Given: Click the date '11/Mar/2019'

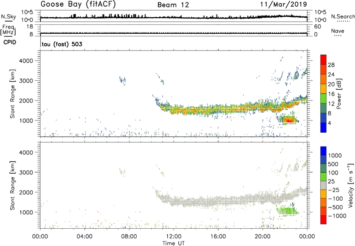Looking at the screenshot, I should [x=284, y=4].
